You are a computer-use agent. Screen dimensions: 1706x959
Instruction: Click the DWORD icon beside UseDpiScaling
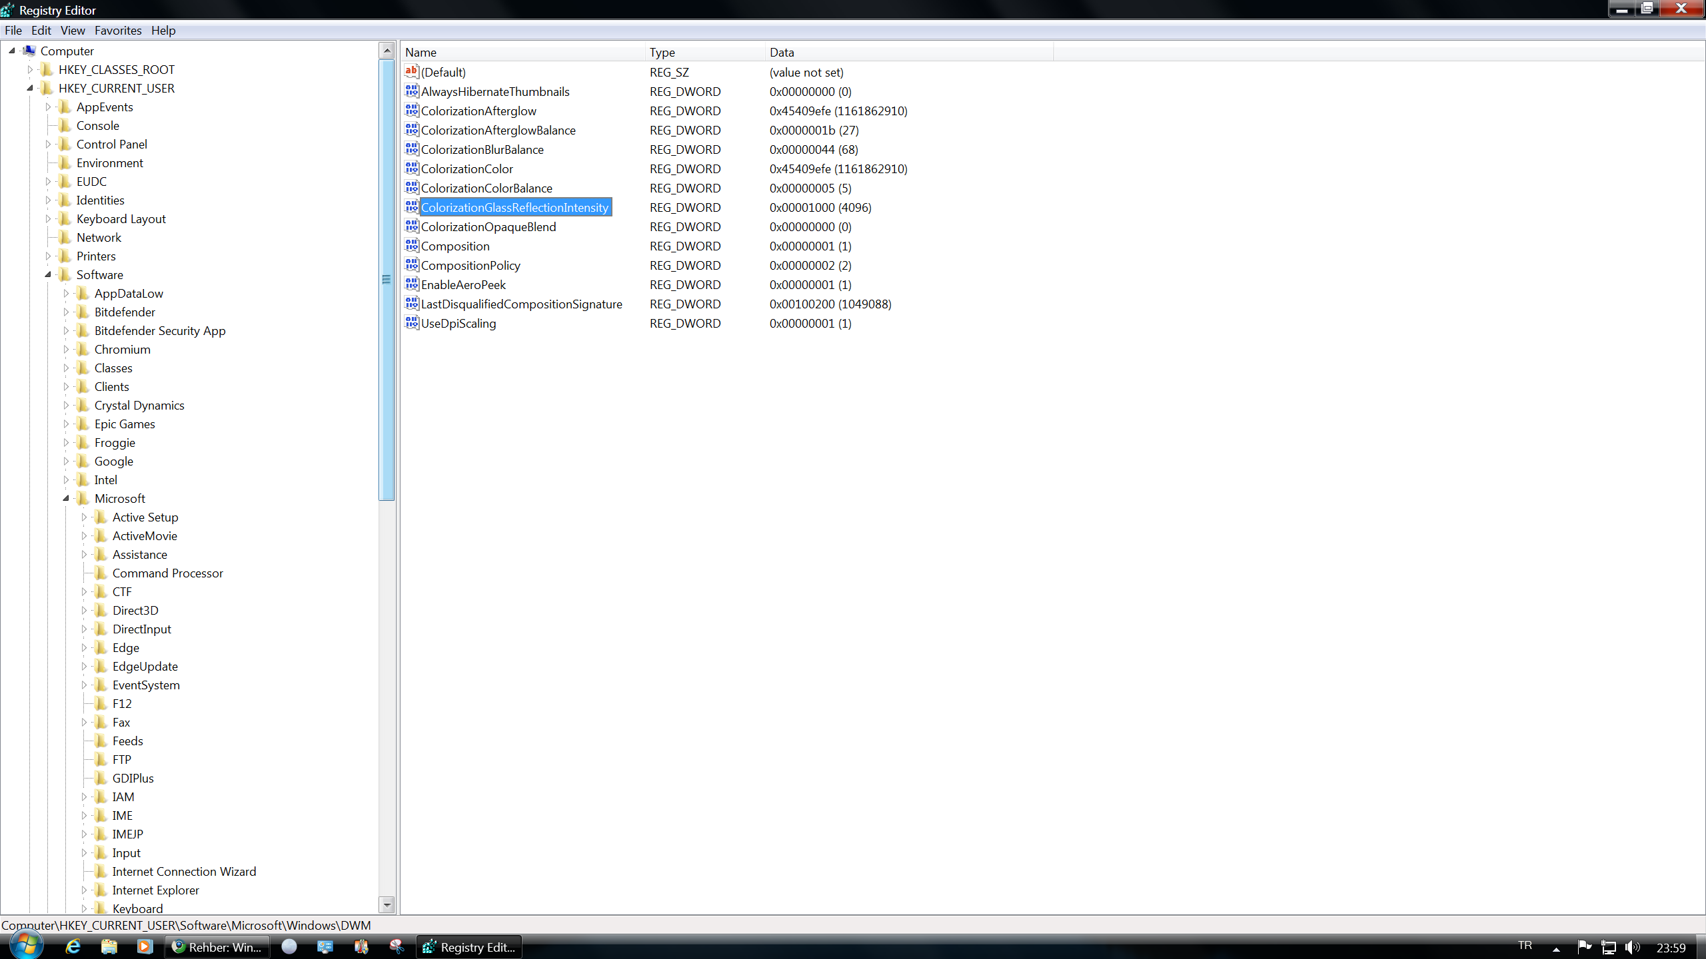tap(412, 323)
